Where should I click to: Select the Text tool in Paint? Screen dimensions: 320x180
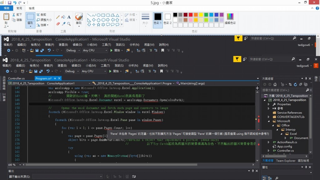click(69, 17)
